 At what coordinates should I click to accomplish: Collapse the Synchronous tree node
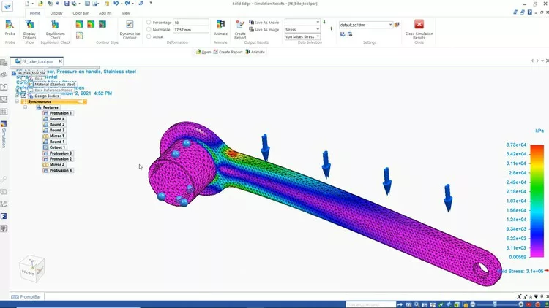pyautogui.click(x=17, y=101)
